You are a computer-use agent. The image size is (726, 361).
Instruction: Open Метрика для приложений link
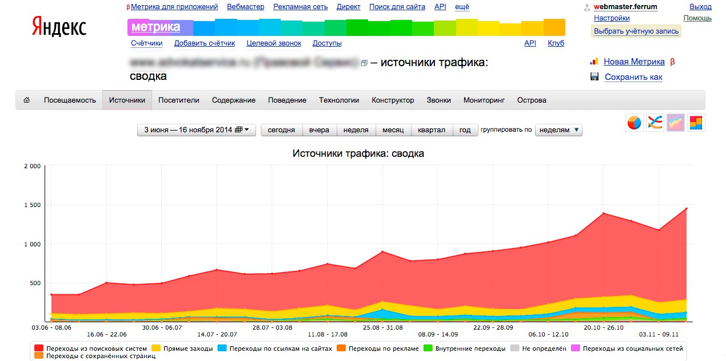click(174, 7)
